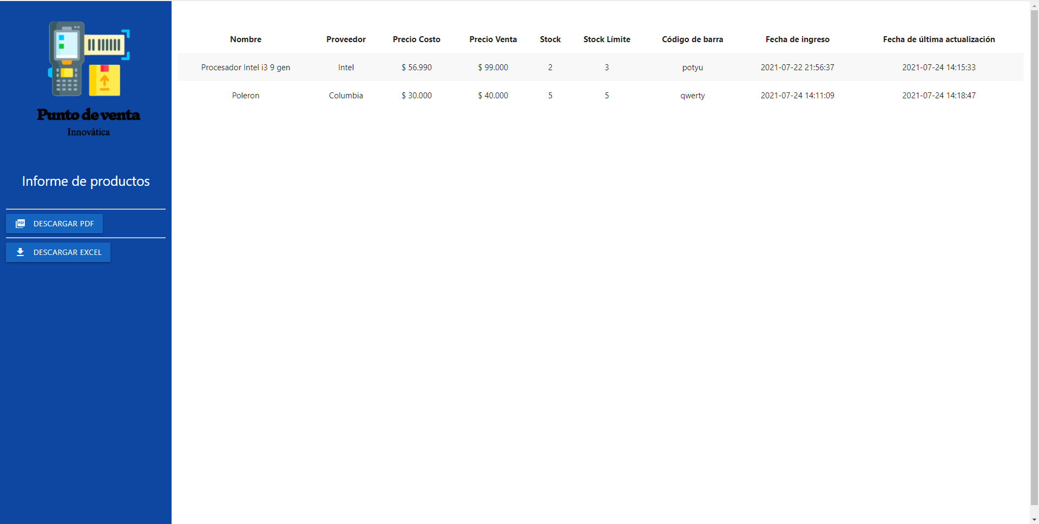1039x524 pixels.
Task: Select the Poleron product name cell
Action: (246, 96)
